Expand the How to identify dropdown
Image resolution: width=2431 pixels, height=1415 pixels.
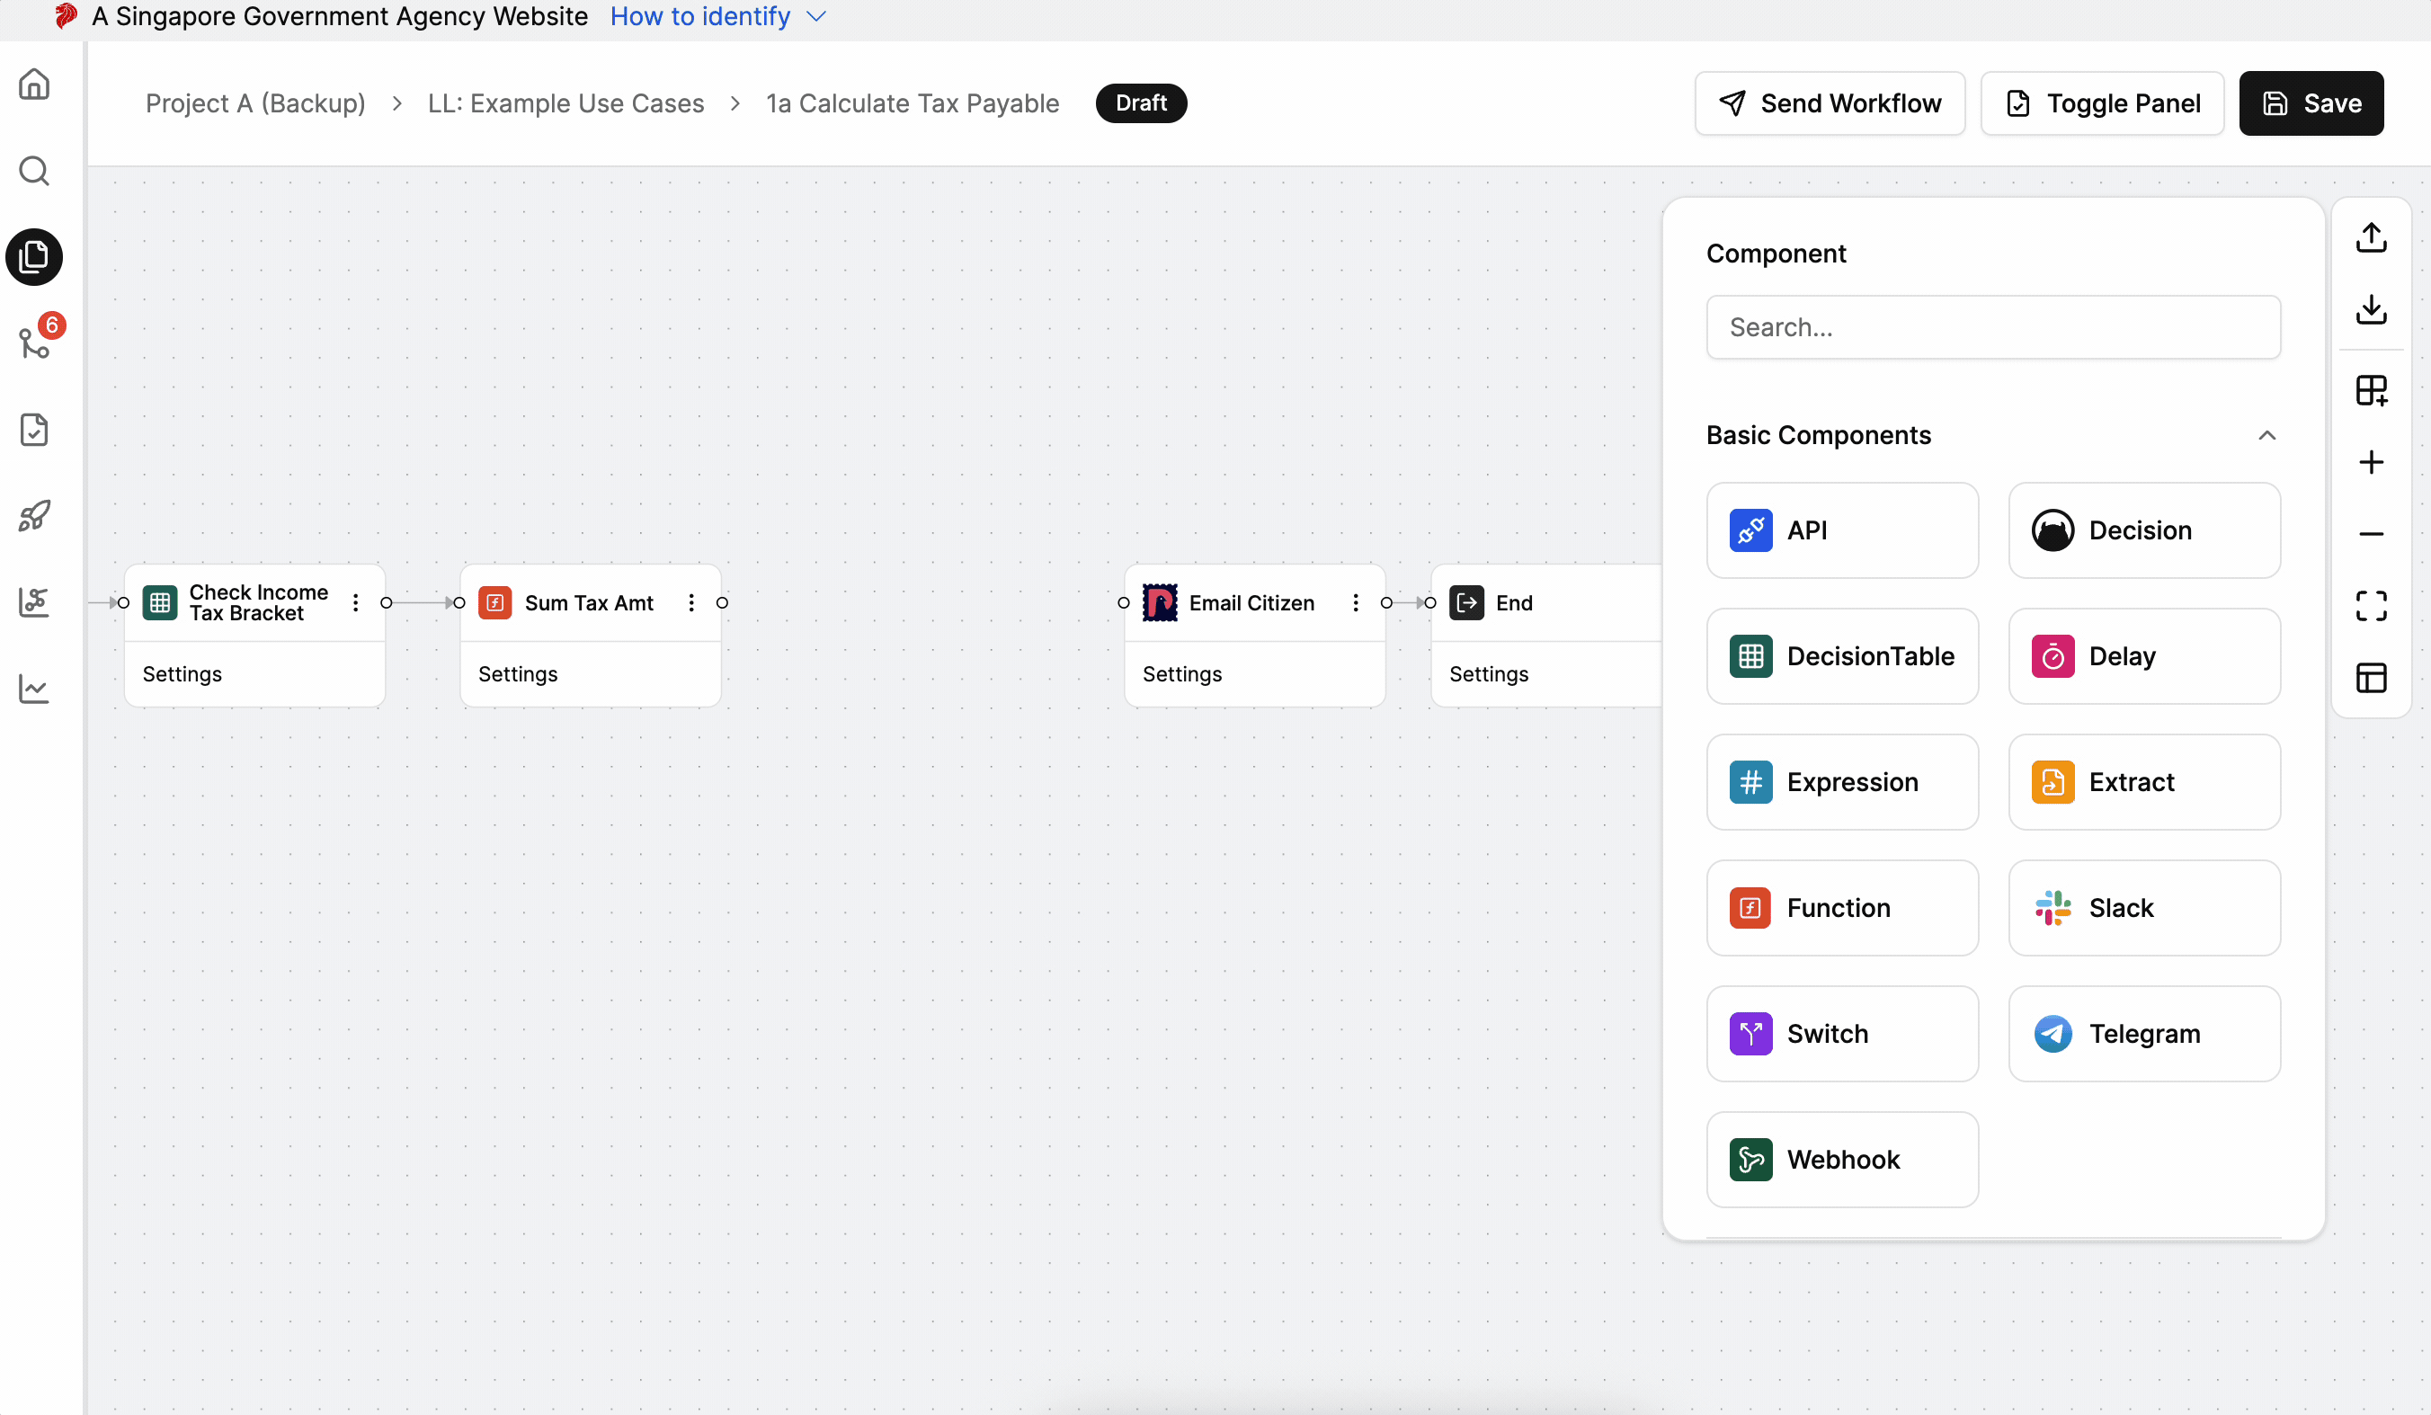click(717, 16)
